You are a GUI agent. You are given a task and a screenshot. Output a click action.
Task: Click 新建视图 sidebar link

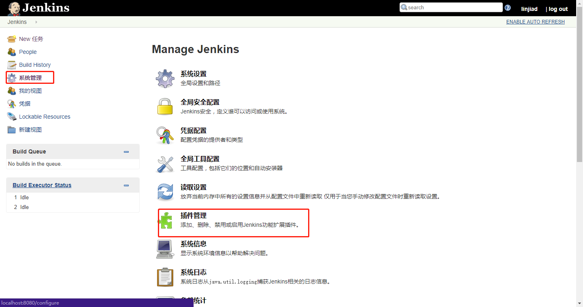click(30, 130)
